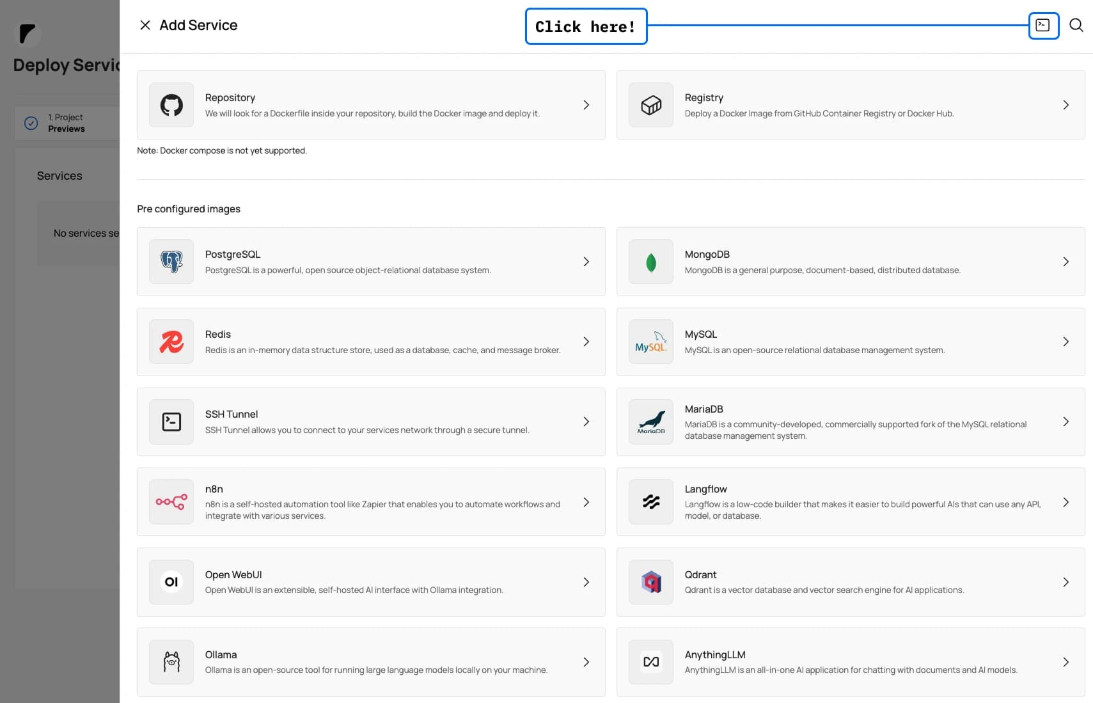Open Qdrant via its chevron arrow
The image size is (1093, 703).
click(x=1066, y=582)
